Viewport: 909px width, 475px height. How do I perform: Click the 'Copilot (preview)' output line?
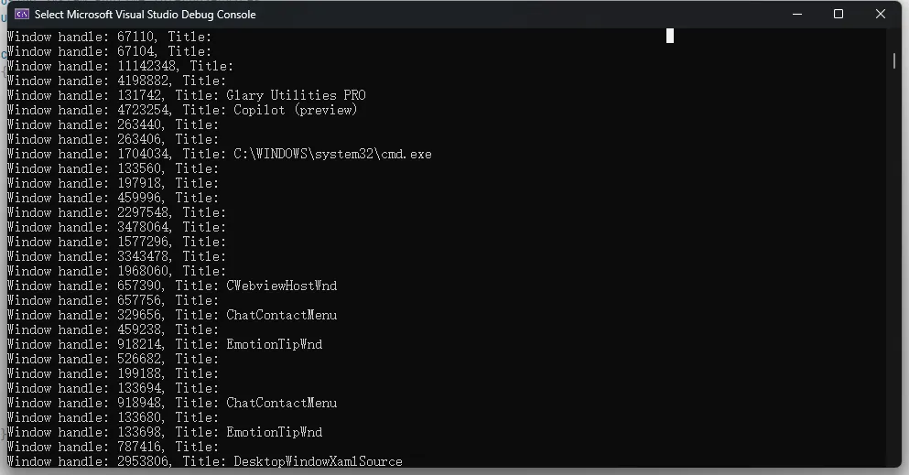182,110
